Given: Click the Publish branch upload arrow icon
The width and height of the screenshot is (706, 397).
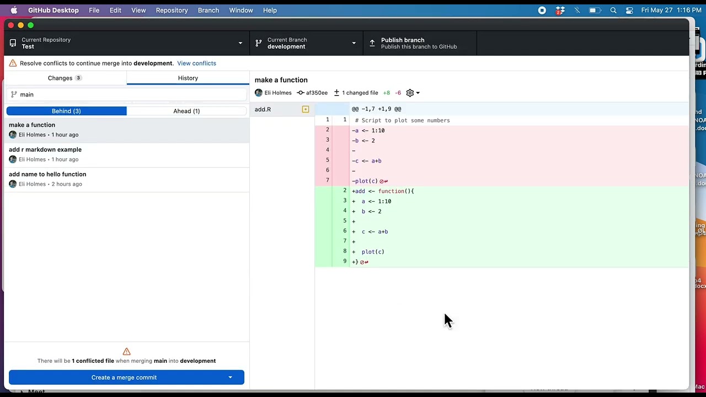Looking at the screenshot, I should (372, 43).
